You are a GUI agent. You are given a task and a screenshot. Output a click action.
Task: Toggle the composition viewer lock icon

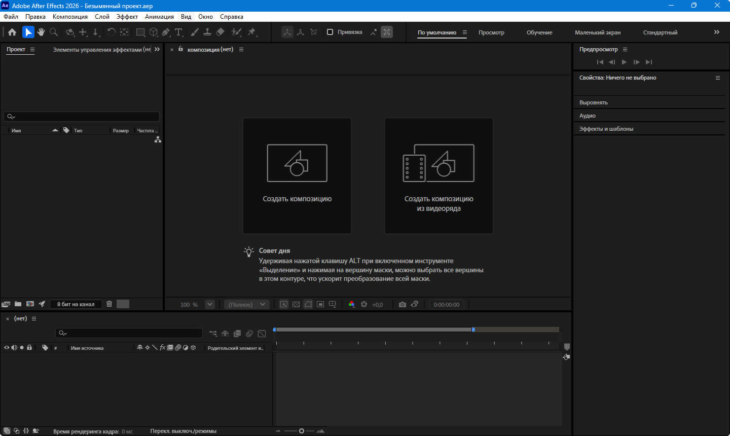(x=180, y=49)
